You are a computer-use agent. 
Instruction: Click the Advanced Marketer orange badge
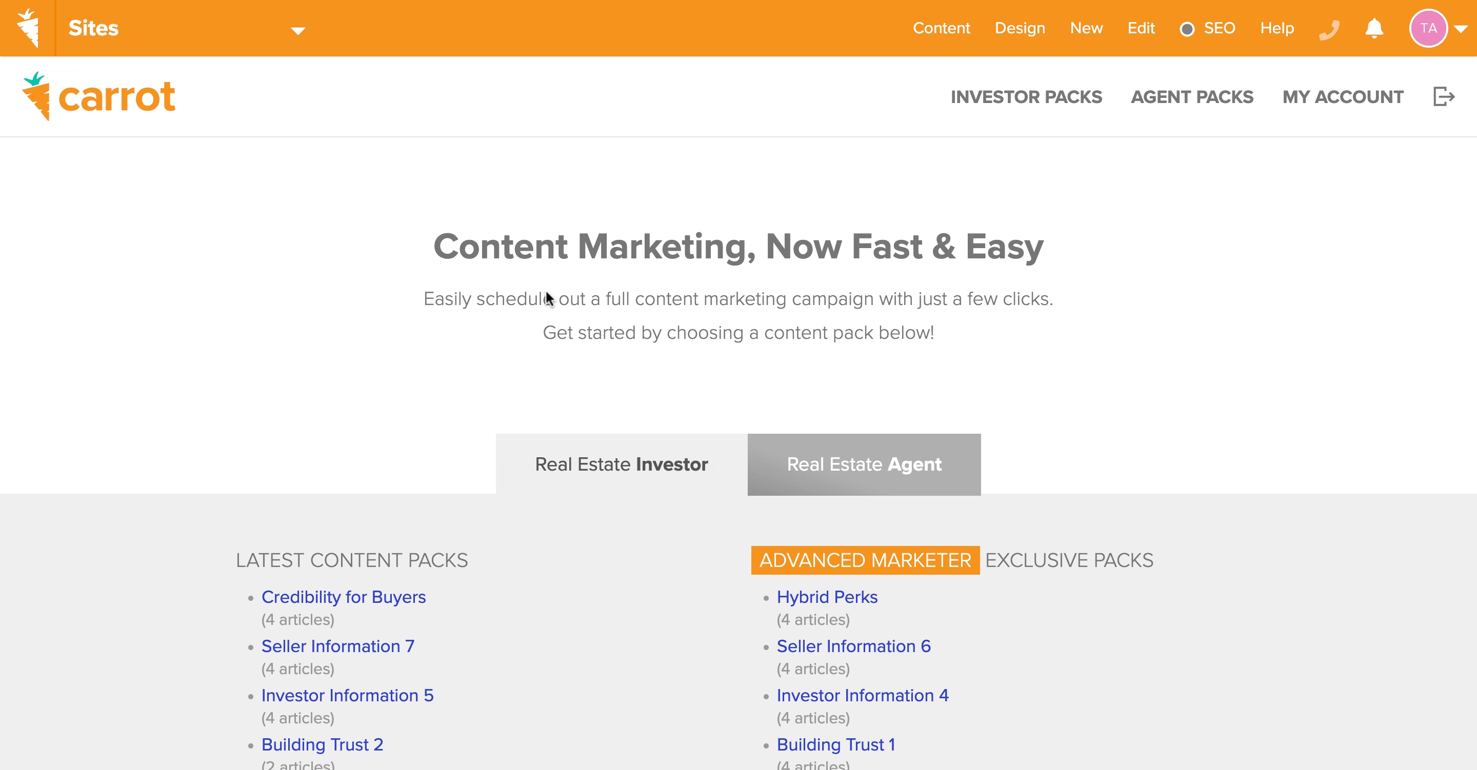865,560
